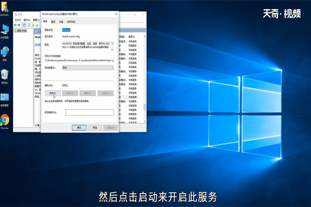Select the 扩展 tab at Services window bottom
311x207 pixels.
click(37, 125)
